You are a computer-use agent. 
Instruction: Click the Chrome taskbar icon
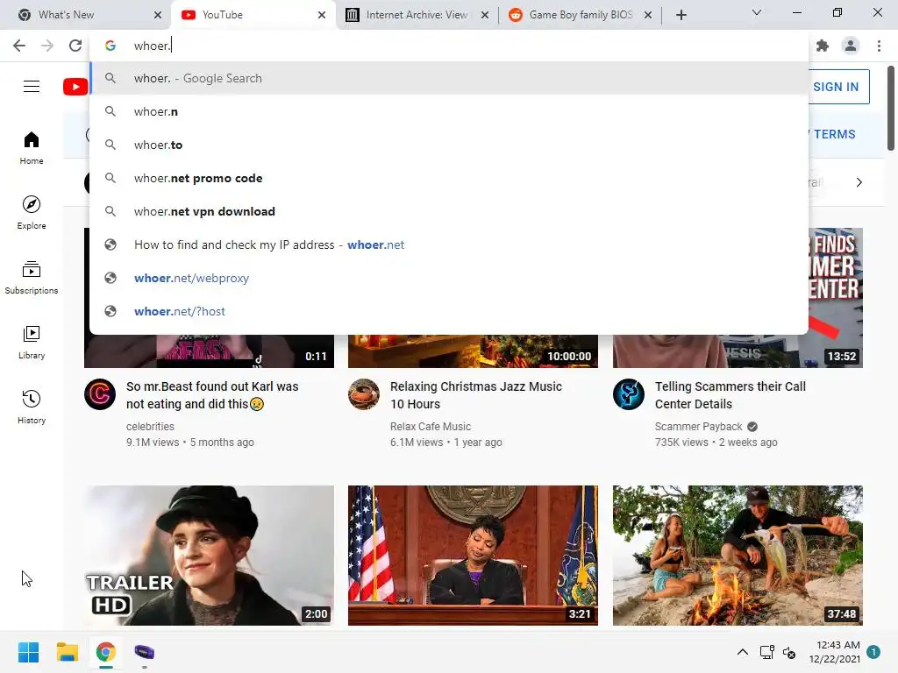point(105,652)
